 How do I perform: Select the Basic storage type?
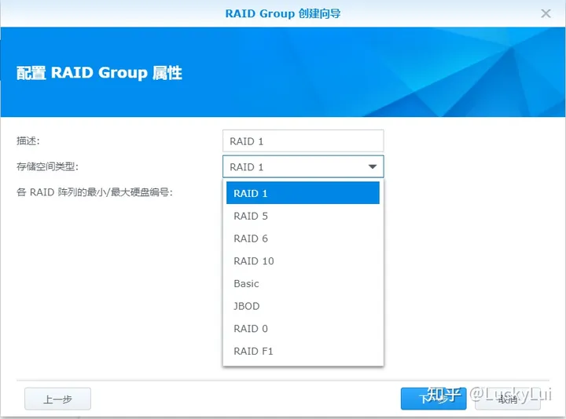(303, 283)
